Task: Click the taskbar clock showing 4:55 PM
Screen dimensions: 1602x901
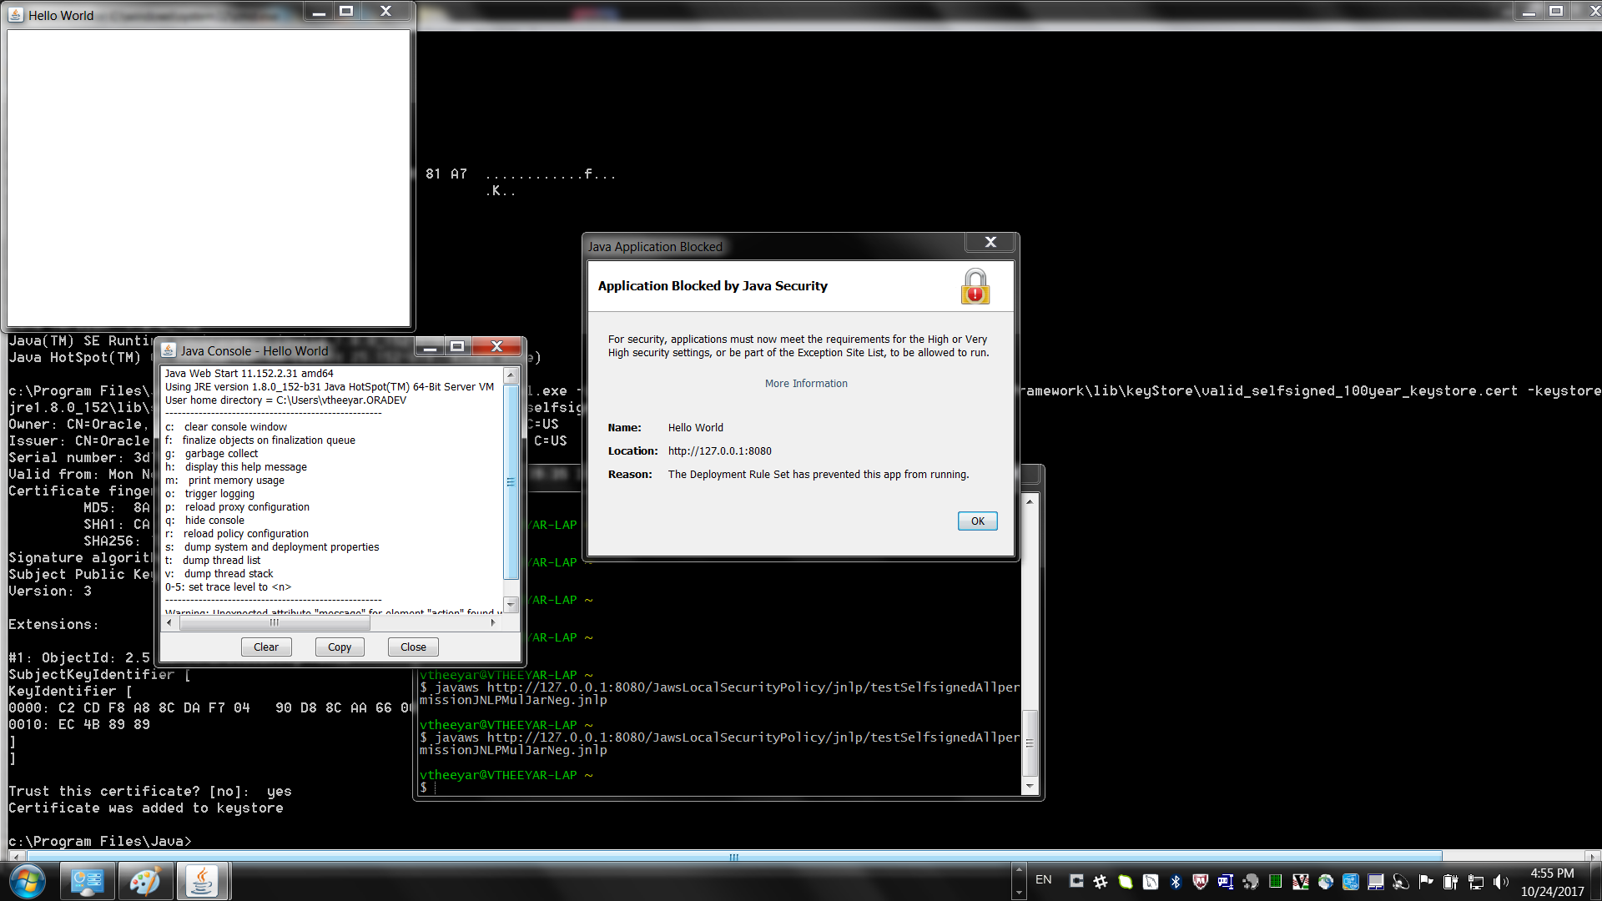Action: click(x=1552, y=883)
